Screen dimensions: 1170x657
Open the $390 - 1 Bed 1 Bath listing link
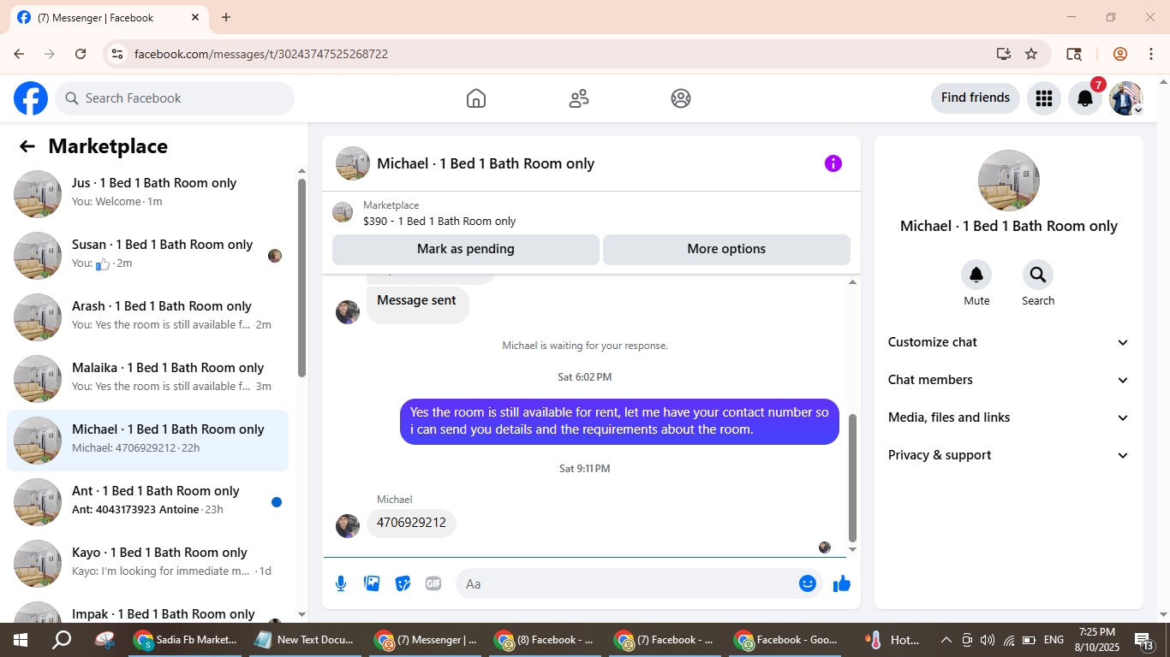point(439,221)
